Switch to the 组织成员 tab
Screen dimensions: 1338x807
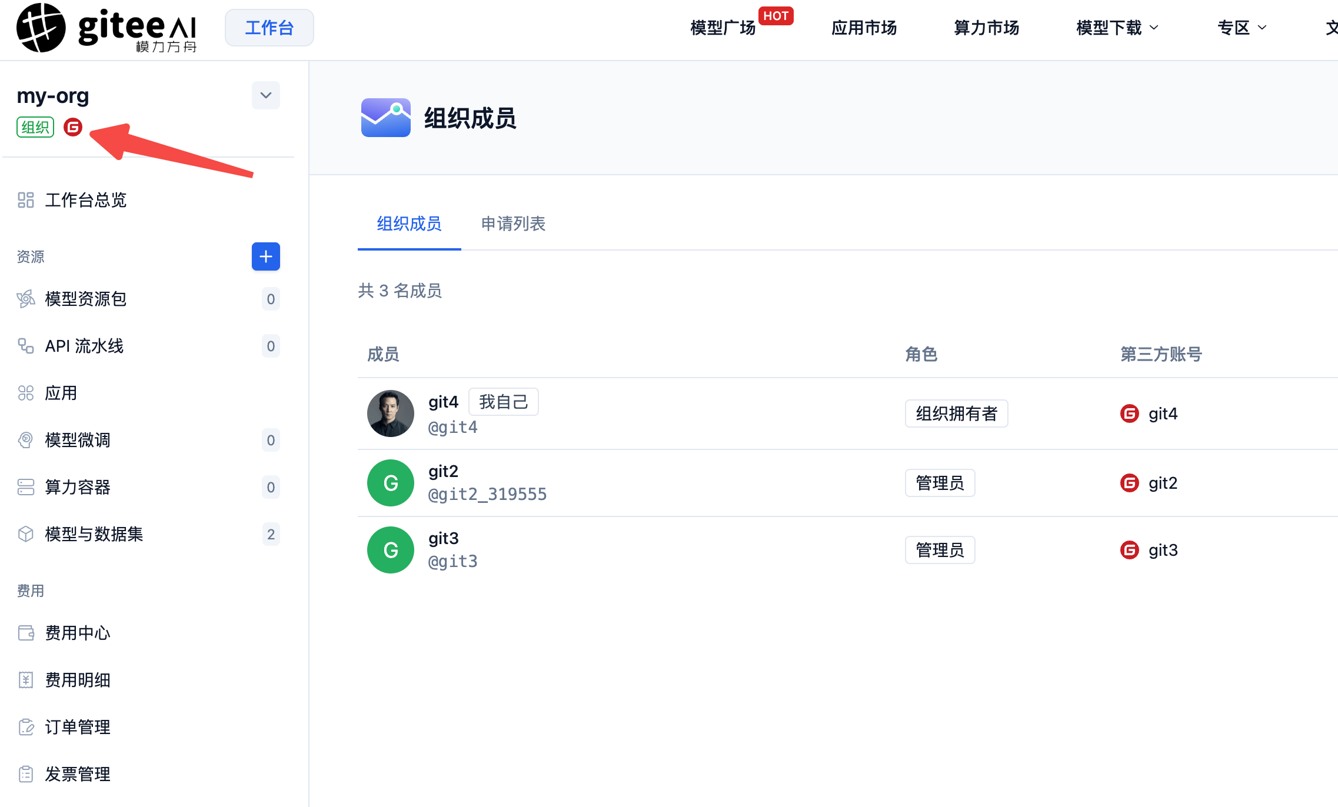(409, 224)
